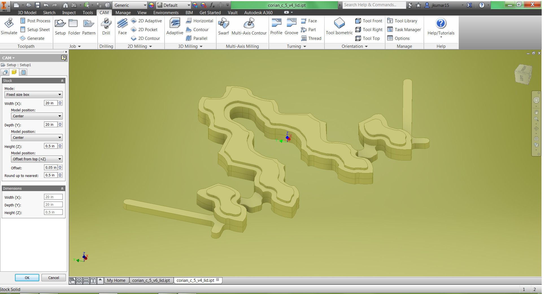
Task: Choose the turning Groove operation
Action: click(x=291, y=27)
